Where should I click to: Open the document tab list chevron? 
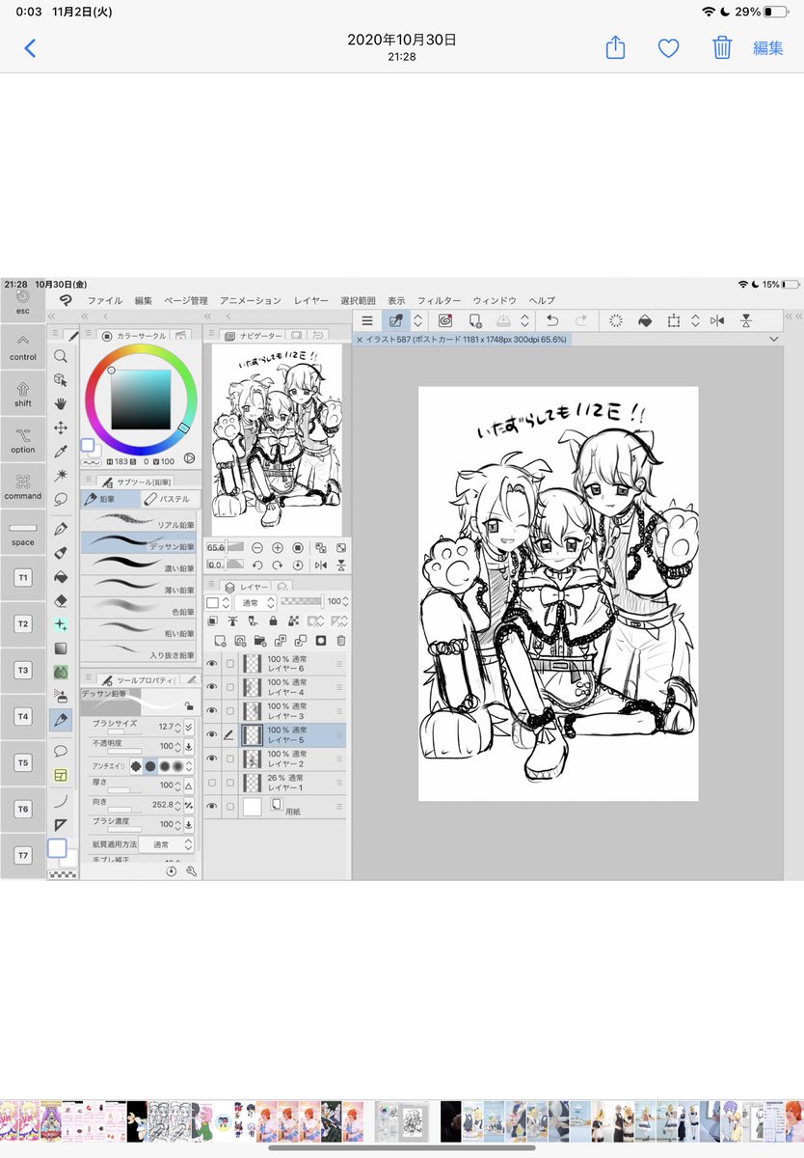[774, 340]
